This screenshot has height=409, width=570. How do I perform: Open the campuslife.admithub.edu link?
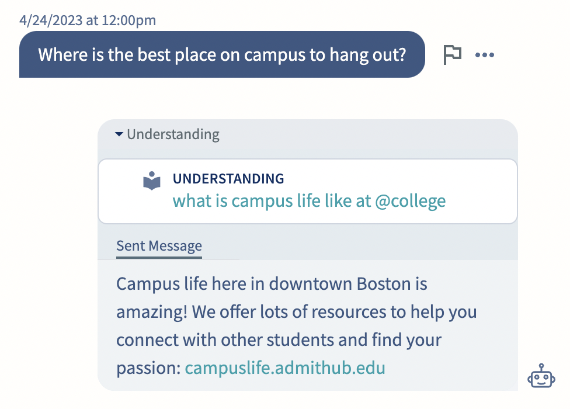(x=285, y=368)
